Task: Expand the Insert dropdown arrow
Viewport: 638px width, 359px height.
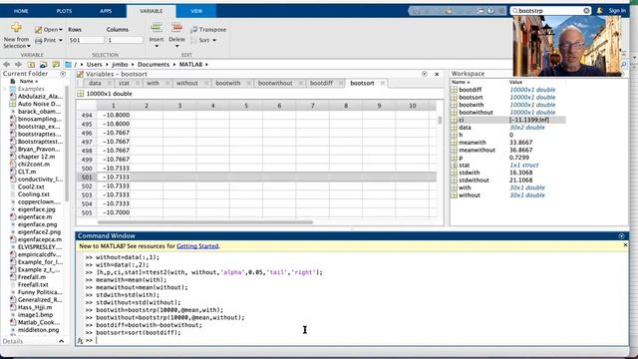Action: click(x=157, y=46)
